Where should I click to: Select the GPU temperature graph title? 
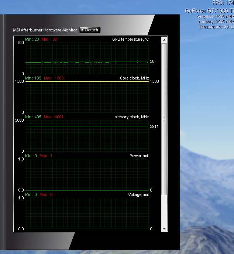click(x=131, y=39)
